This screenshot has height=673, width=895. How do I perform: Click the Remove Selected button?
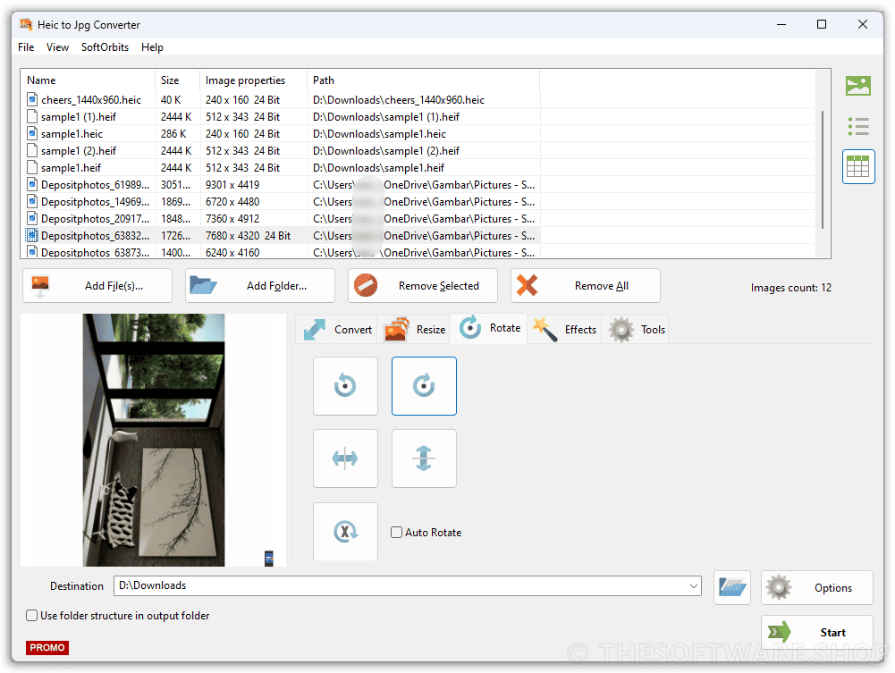click(x=423, y=286)
